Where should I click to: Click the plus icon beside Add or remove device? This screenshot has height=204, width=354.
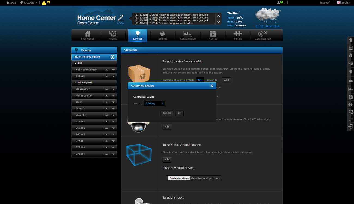[112, 57]
